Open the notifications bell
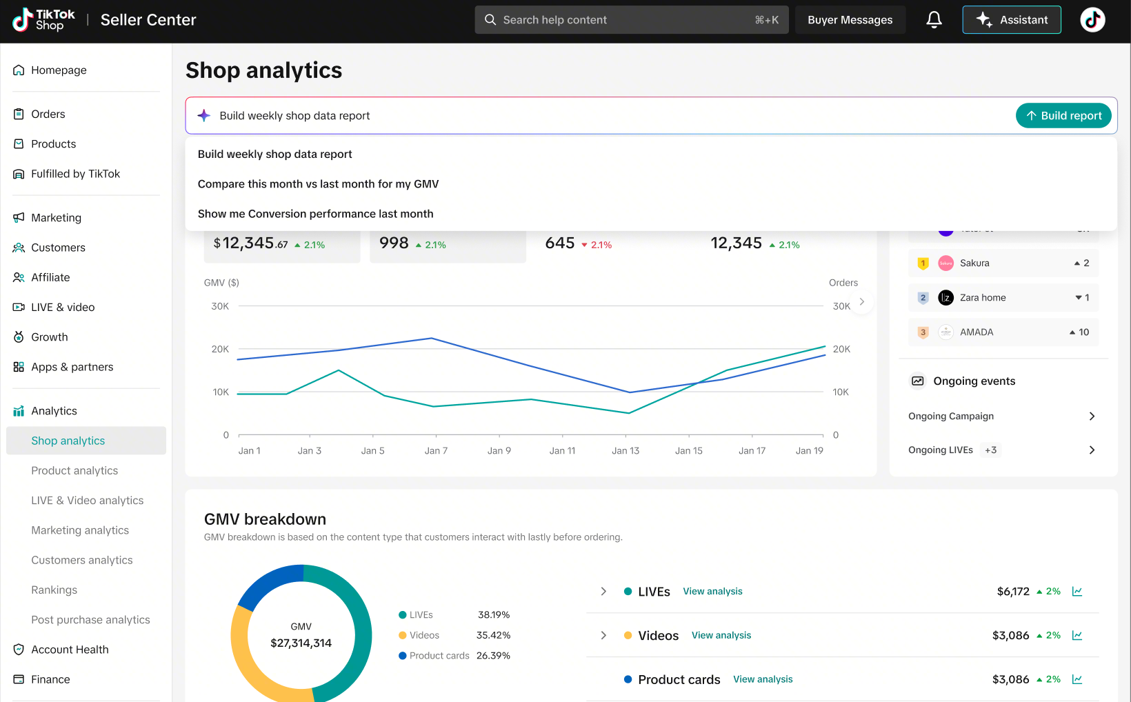 pos(934,20)
